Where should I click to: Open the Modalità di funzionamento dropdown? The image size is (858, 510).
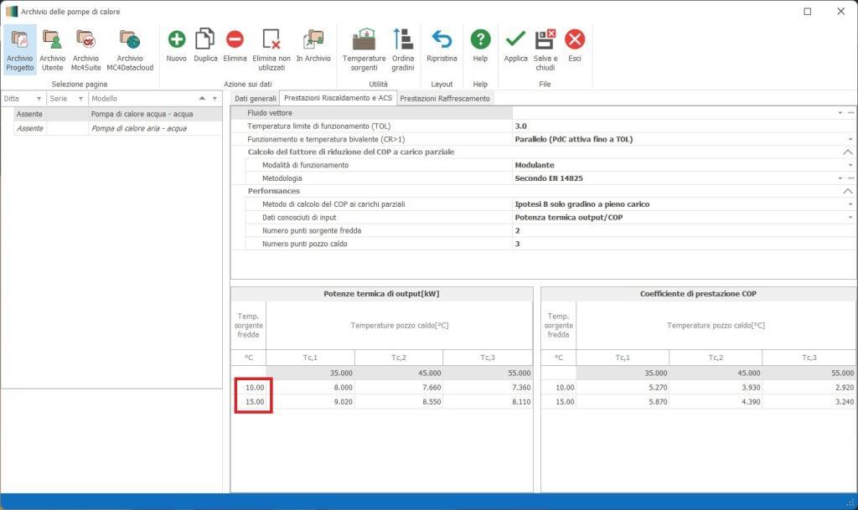(x=850, y=165)
